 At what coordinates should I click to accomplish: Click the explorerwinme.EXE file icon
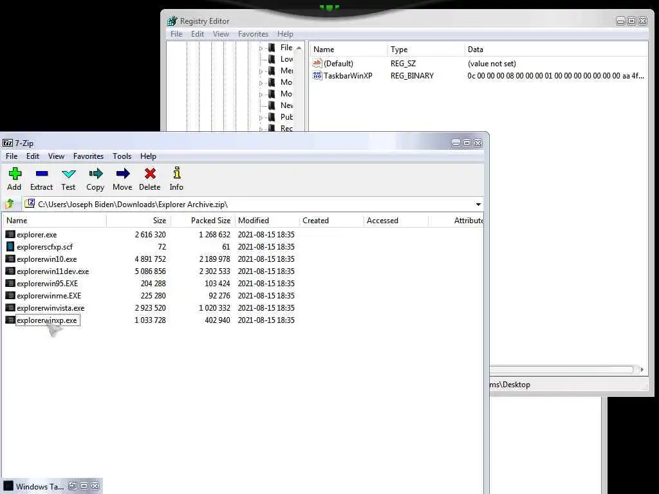coord(10,295)
